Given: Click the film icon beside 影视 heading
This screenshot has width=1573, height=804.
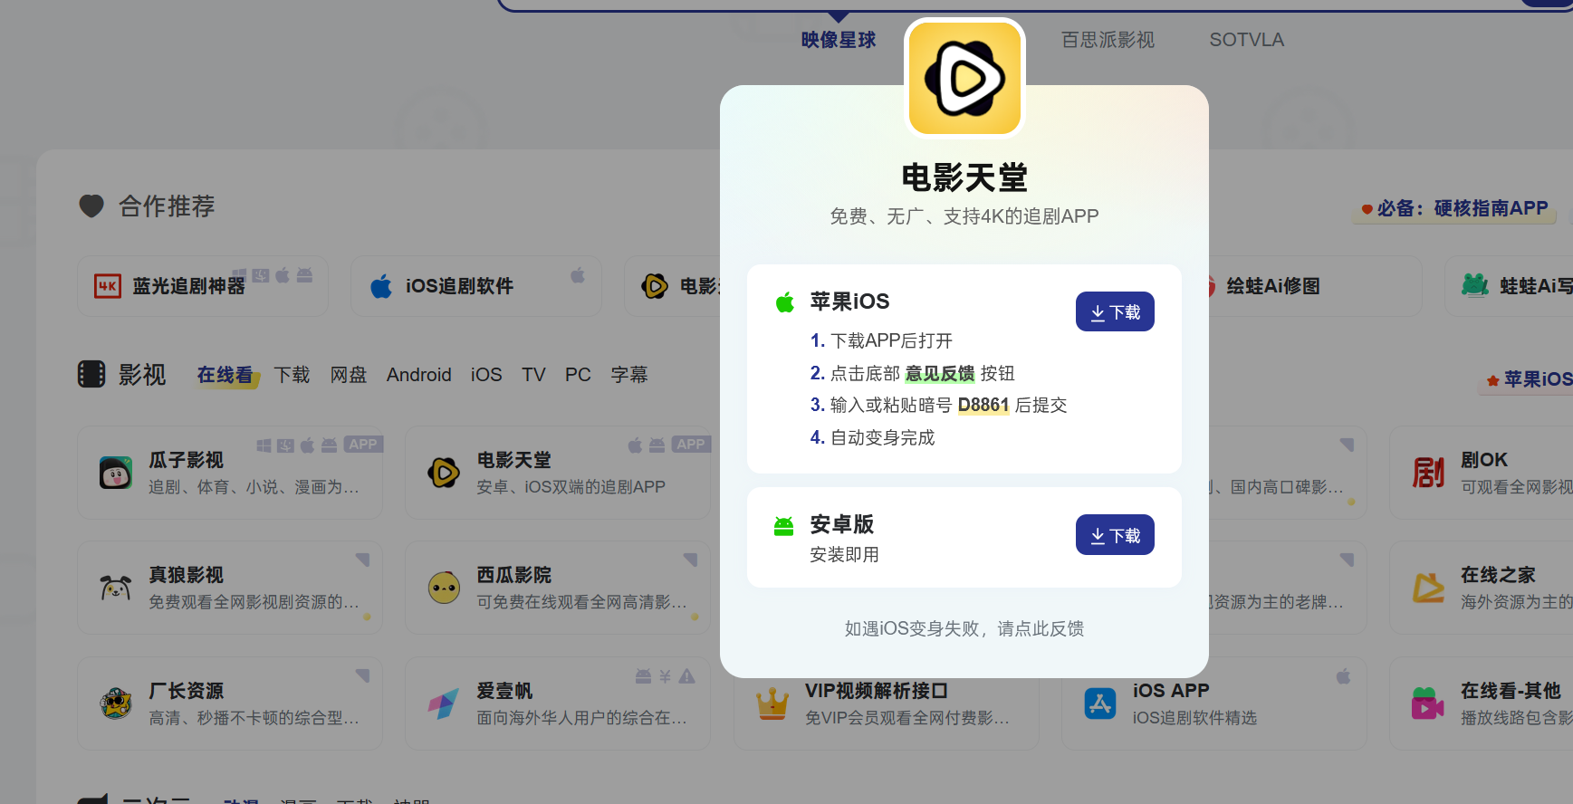Looking at the screenshot, I should pos(91,374).
